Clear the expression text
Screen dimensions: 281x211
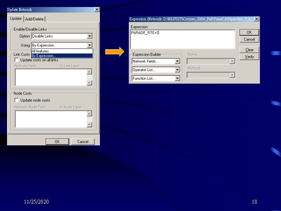tap(249, 50)
